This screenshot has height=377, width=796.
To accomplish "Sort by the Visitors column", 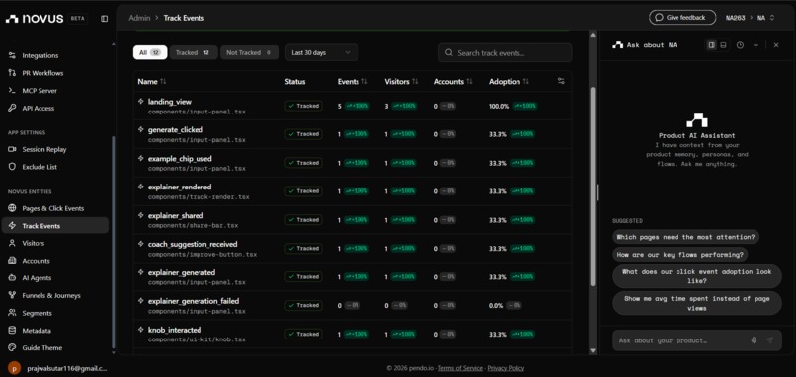I will point(401,82).
